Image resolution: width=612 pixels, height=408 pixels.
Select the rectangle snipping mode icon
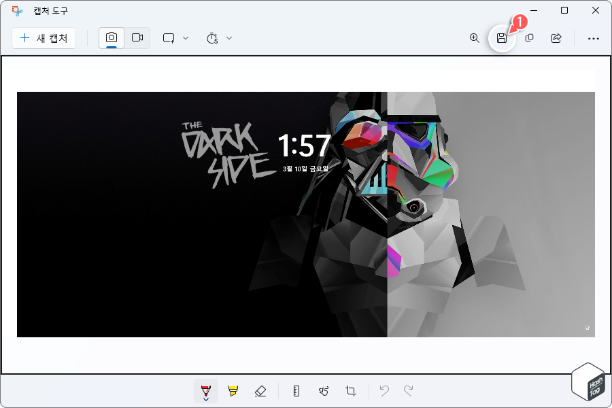(169, 38)
